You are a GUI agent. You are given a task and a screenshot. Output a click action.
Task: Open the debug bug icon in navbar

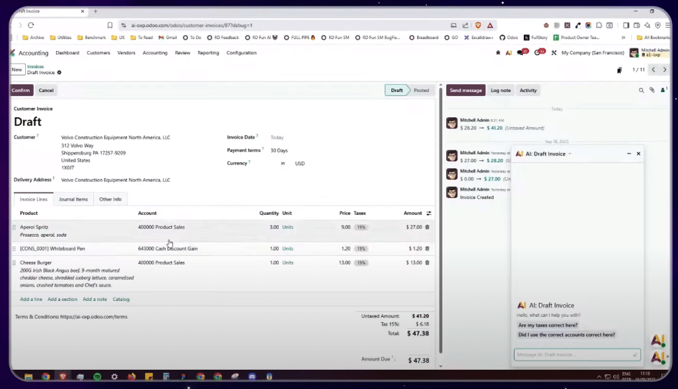497,53
